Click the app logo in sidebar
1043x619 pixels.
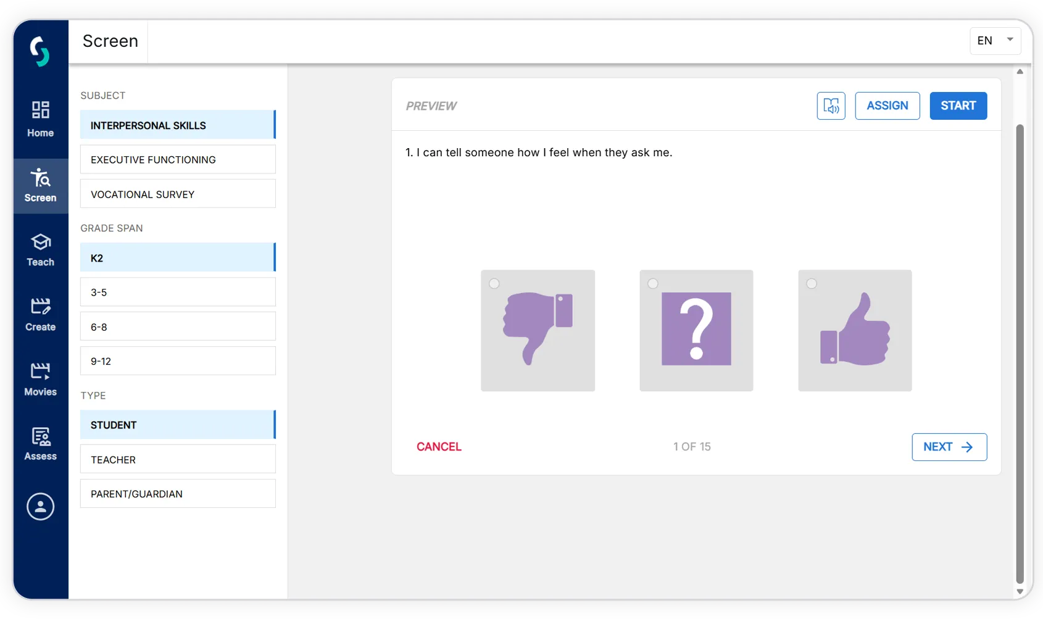pyautogui.click(x=40, y=51)
